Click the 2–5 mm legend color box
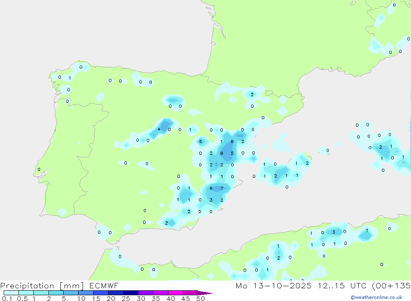This screenshot has width=411, height=301. 56,293
